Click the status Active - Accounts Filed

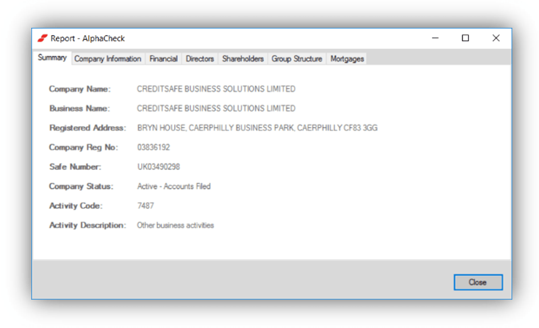[174, 186]
